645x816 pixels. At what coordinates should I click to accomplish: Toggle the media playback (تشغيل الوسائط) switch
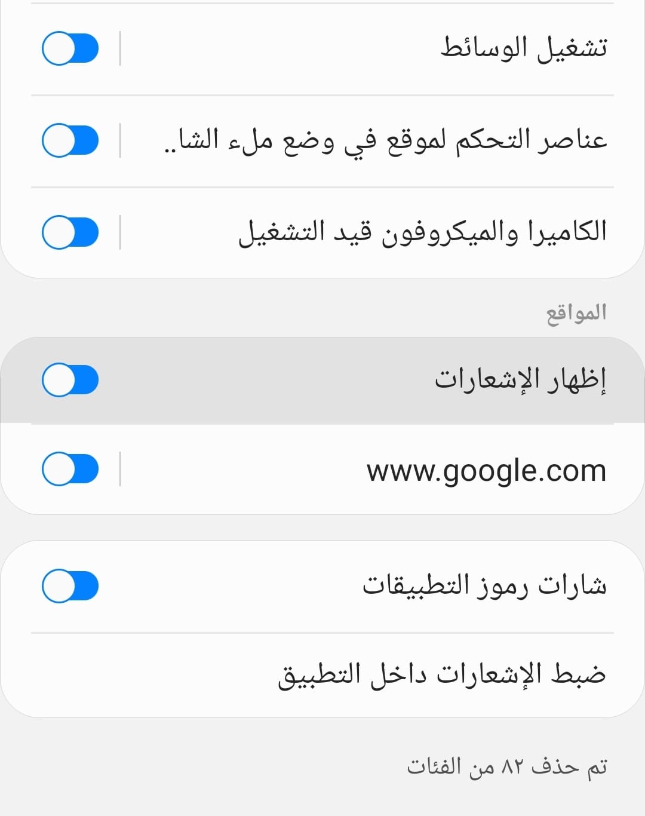70,48
